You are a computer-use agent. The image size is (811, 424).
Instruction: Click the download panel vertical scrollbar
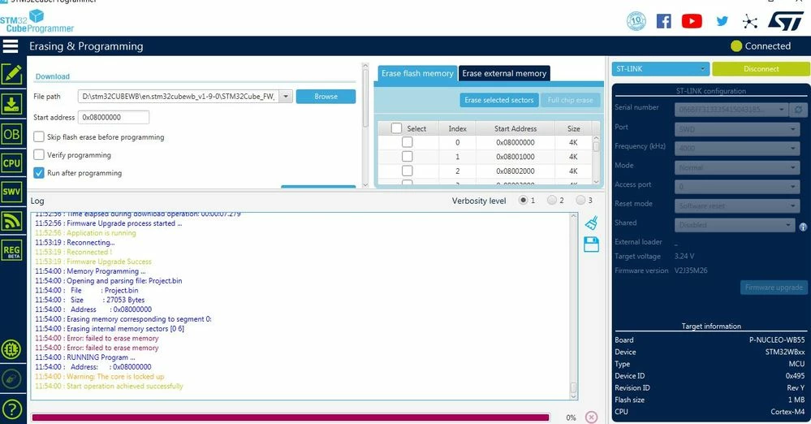click(365, 125)
